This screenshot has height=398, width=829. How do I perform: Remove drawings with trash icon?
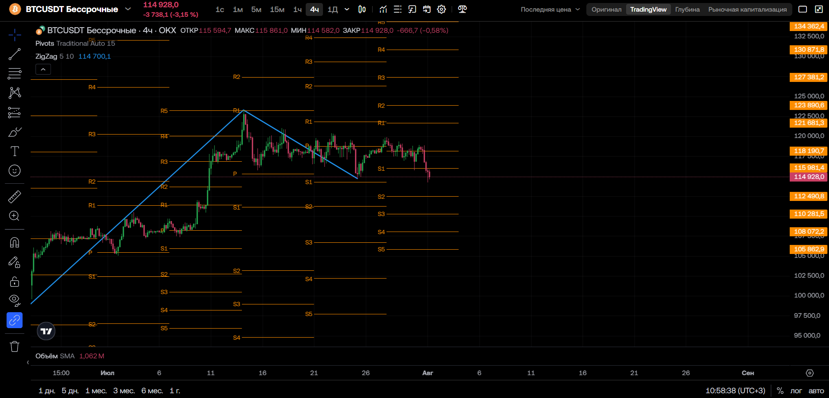(x=15, y=346)
